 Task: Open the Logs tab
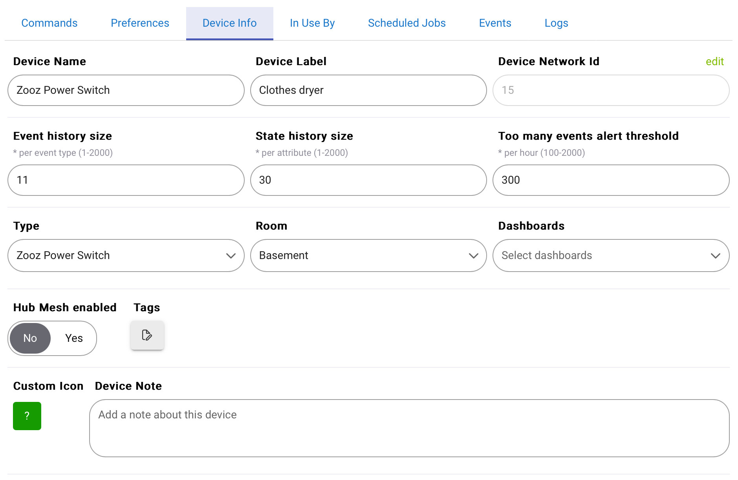click(x=556, y=23)
